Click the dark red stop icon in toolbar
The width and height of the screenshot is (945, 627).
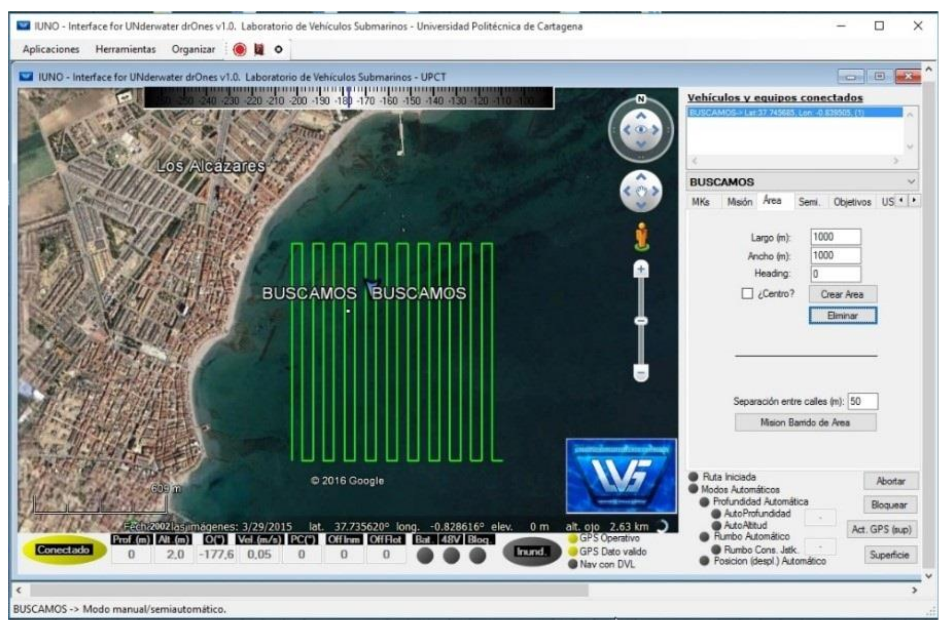coord(259,50)
